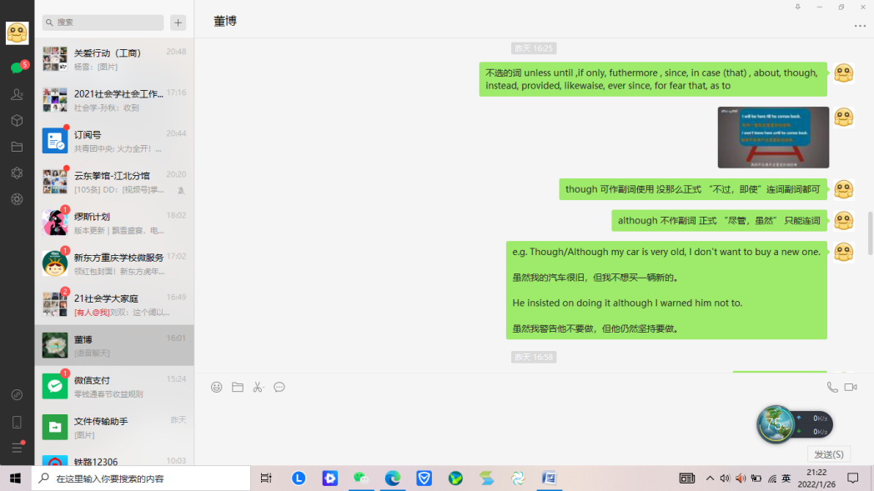The height and width of the screenshot is (491, 874).
Task: Click the send file folder icon
Action: 238,387
